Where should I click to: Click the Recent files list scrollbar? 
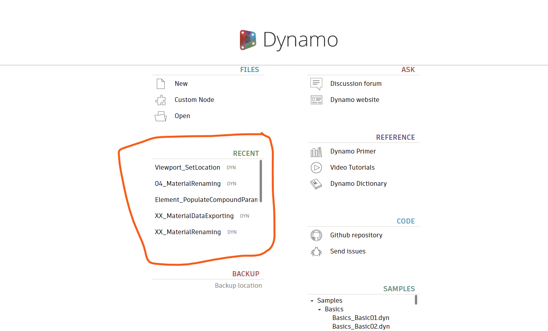coord(261,181)
